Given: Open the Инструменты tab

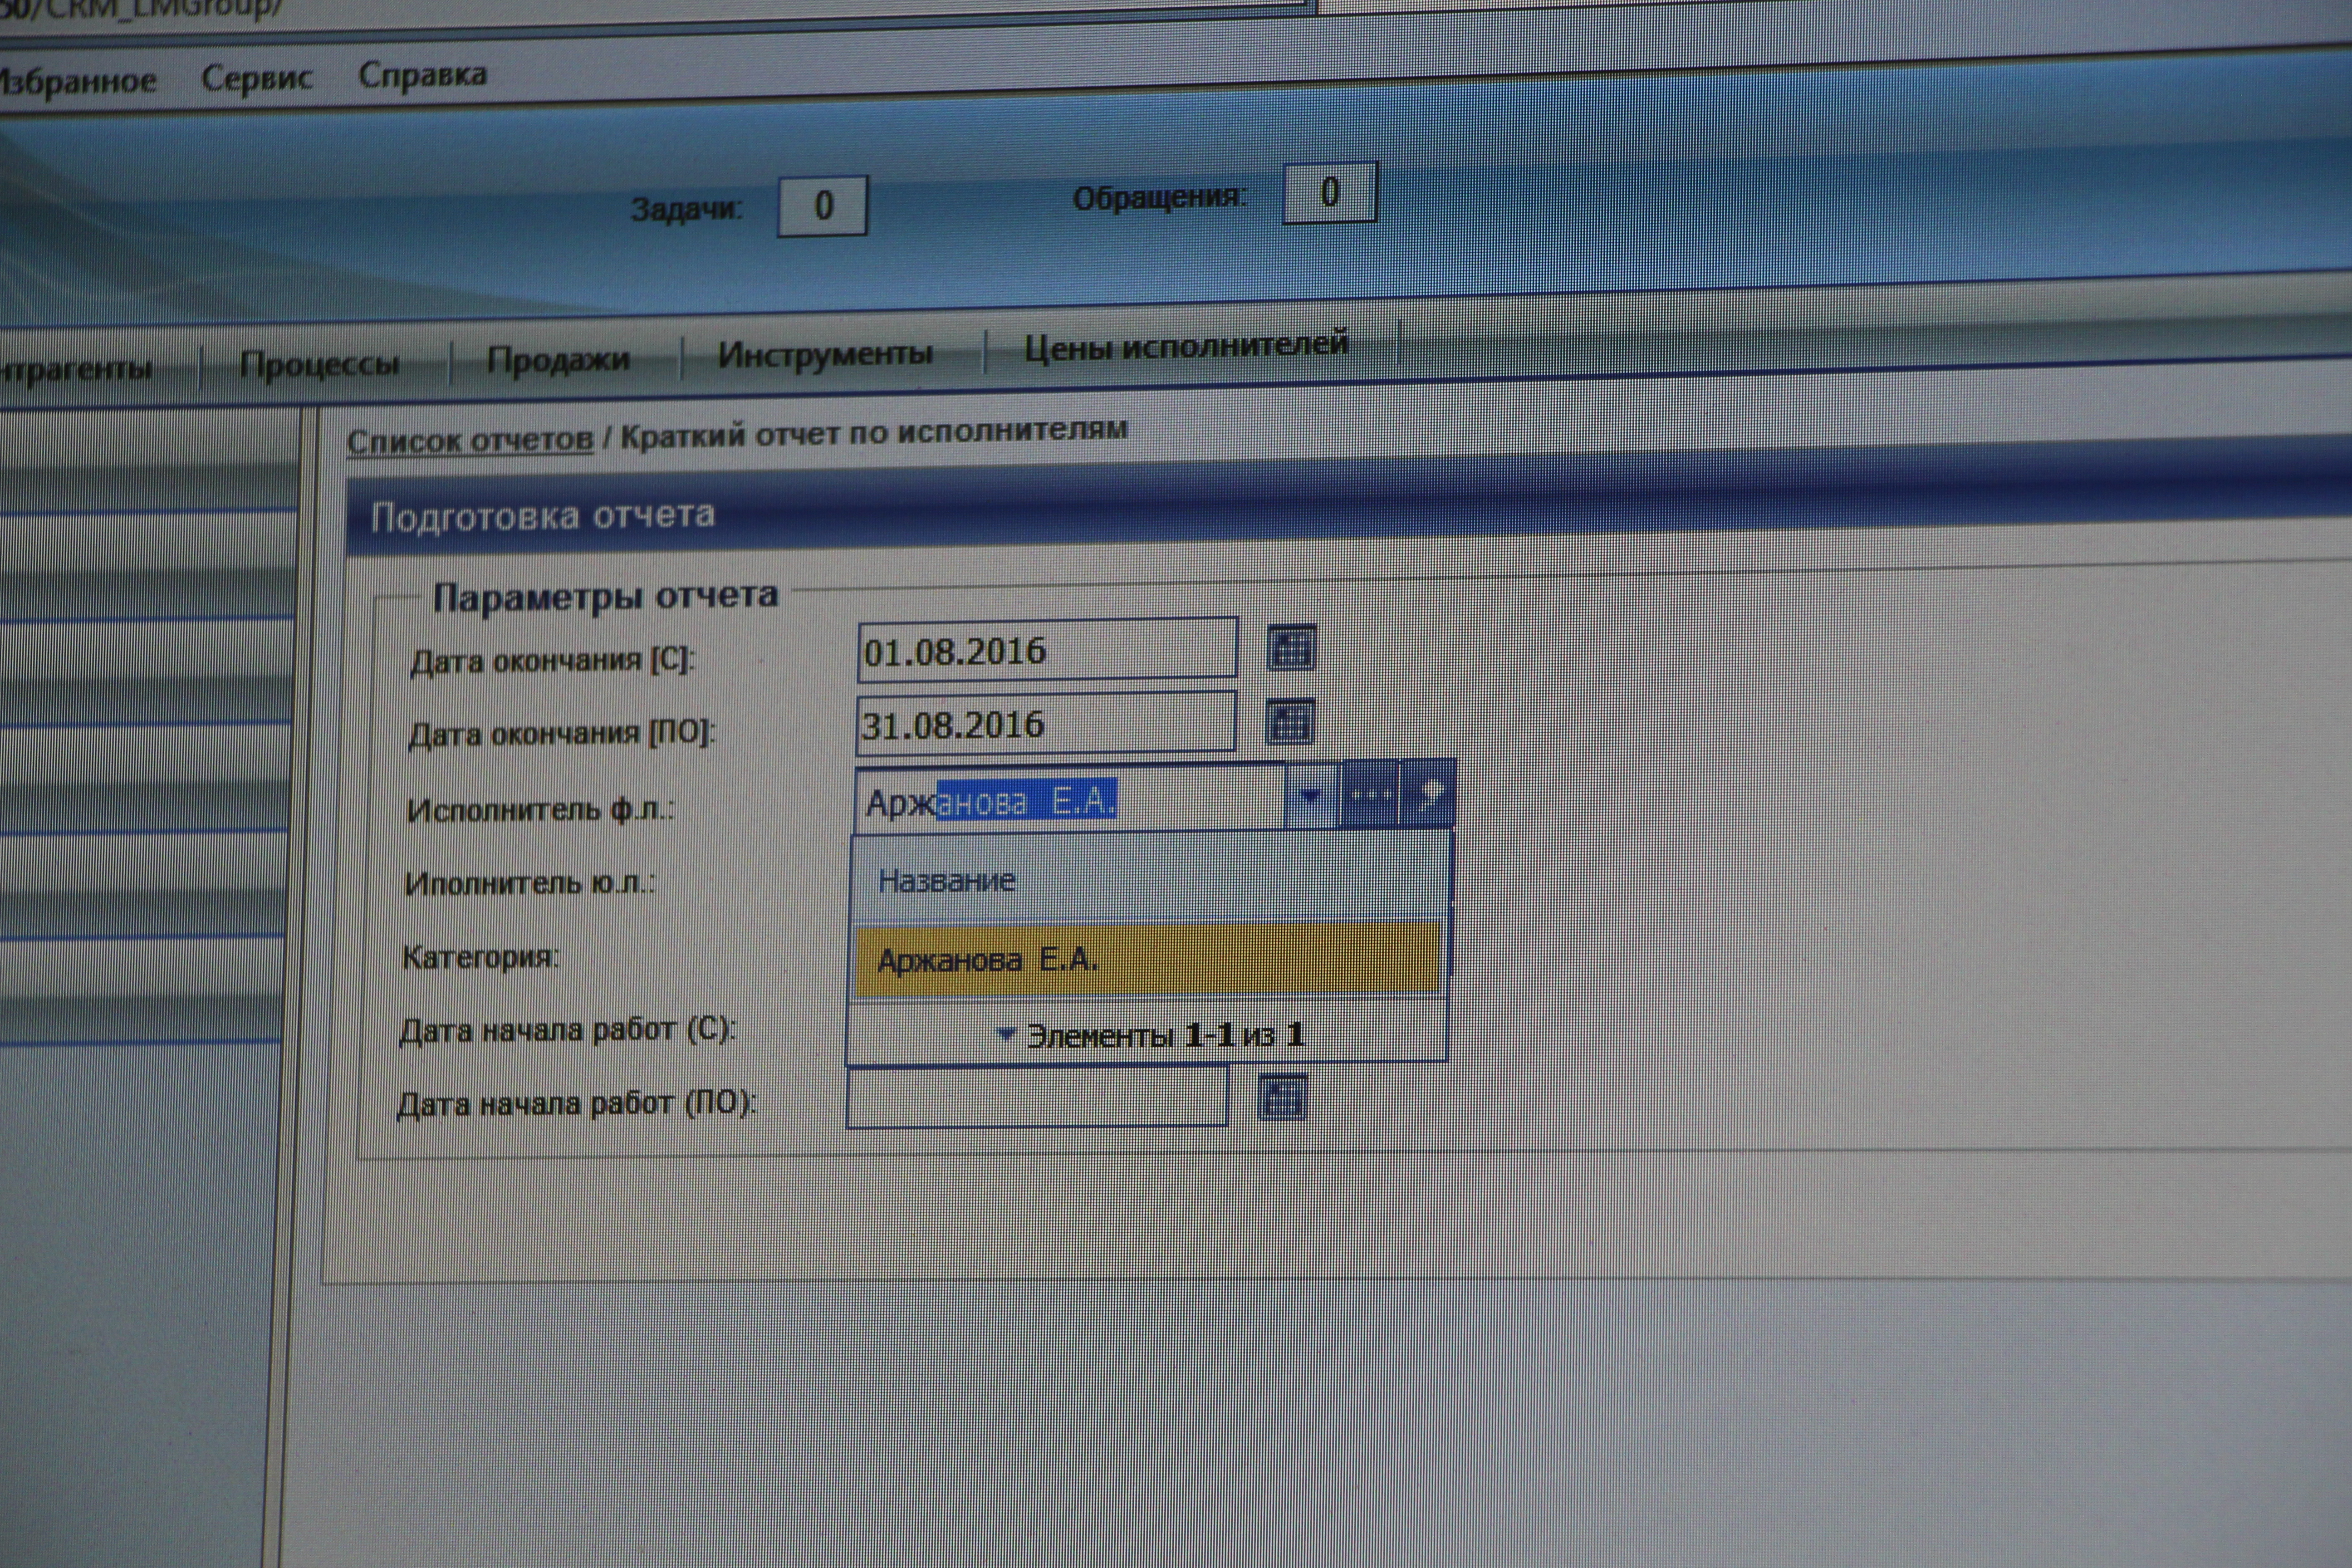Looking at the screenshot, I should pyautogui.click(x=825, y=353).
